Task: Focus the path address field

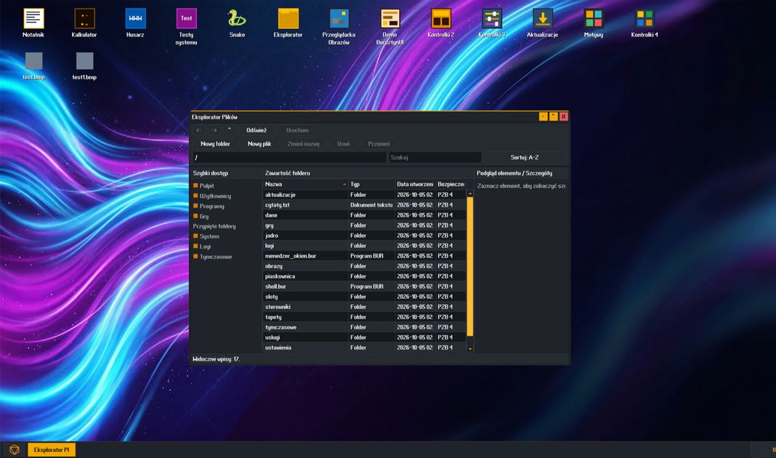Action: [x=289, y=158]
